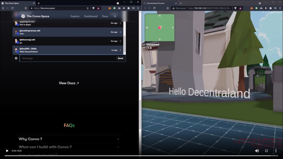Exit fullscreen video mode
The image size is (283, 159).
(266, 151)
